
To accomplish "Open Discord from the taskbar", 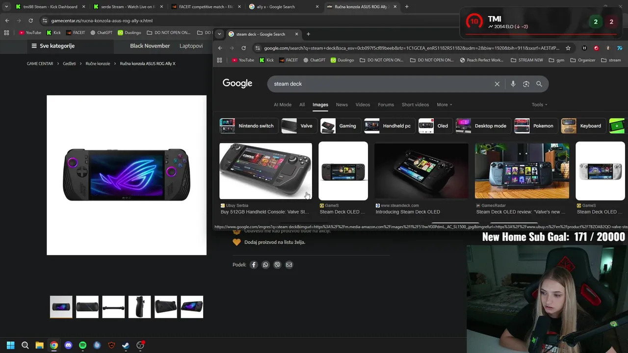I will coord(68,345).
